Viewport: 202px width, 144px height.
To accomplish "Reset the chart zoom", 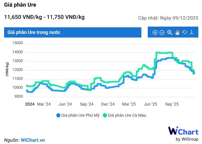I will click(x=185, y=33).
